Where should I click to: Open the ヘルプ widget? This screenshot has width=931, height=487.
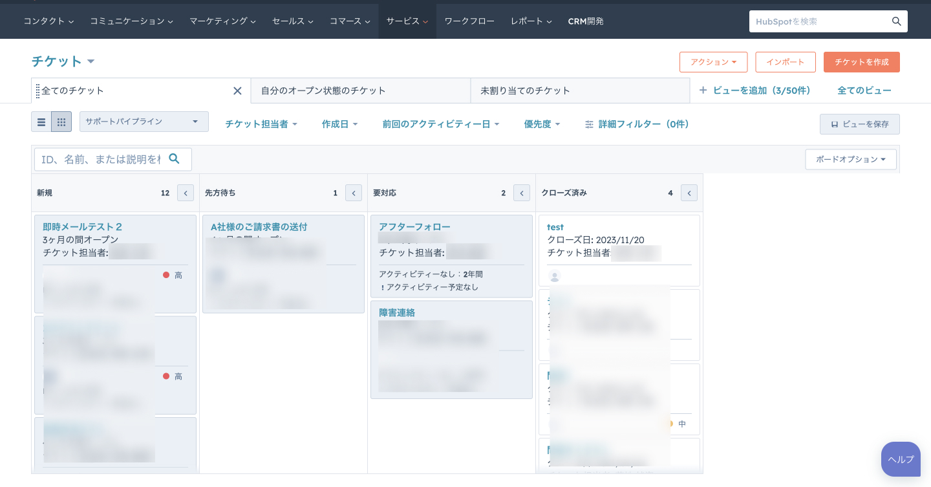point(901,459)
